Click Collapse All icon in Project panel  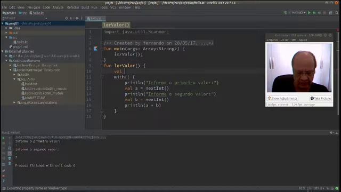[x=71, y=18]
